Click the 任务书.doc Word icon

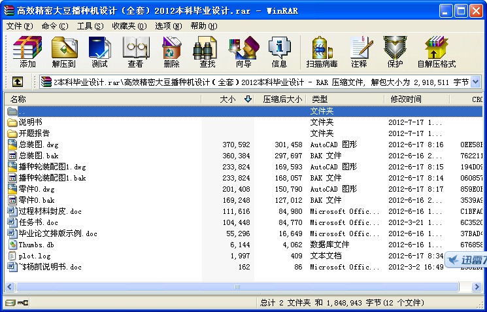pyautogui.click(x=12, y=222)
